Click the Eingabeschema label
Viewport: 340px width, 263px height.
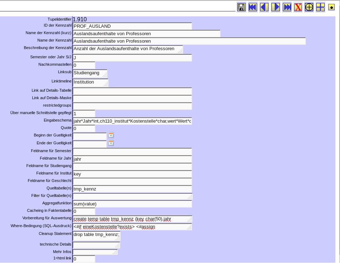coord(58,120)
